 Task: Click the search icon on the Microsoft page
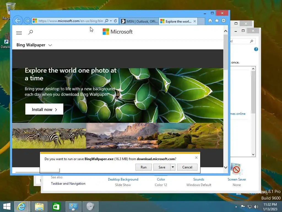31,32
